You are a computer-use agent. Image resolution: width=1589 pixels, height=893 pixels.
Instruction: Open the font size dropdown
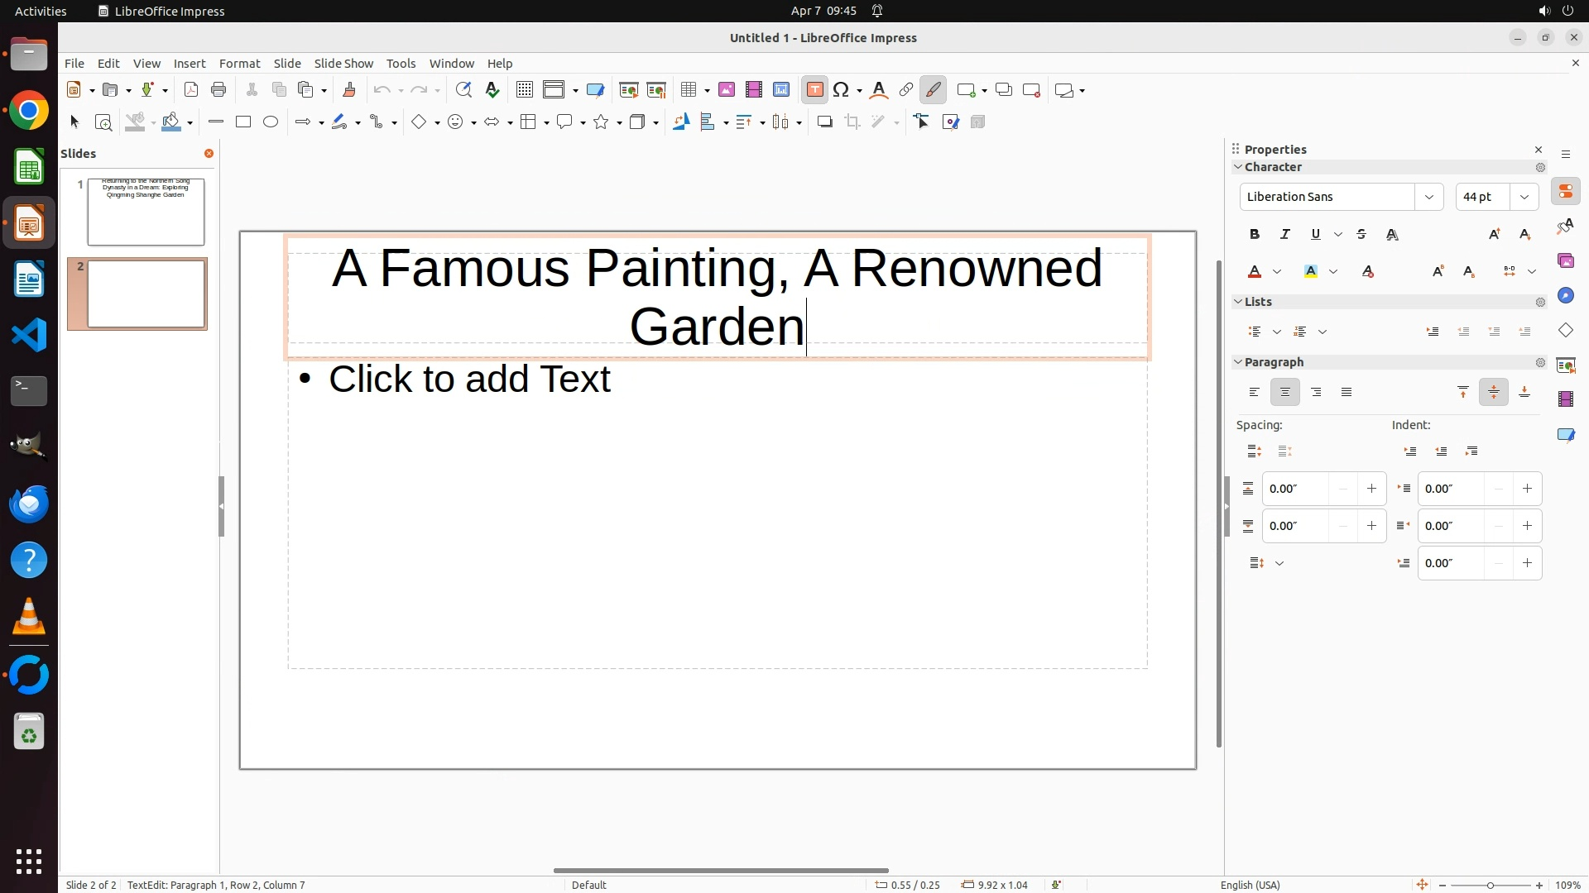point(1524,197)
